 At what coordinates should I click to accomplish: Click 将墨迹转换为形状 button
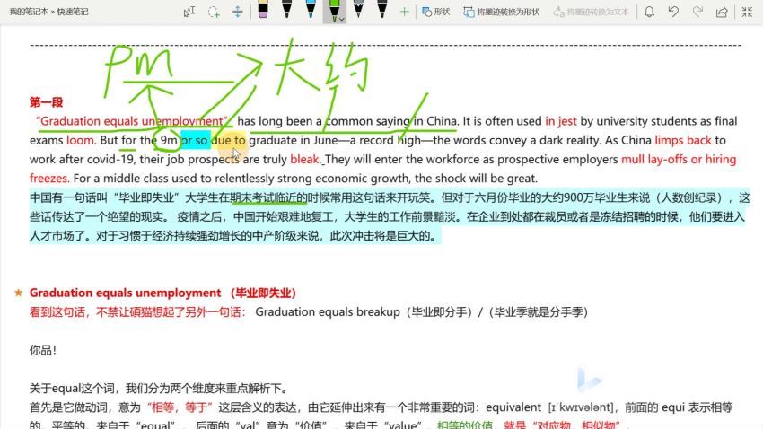pos(502,12)
